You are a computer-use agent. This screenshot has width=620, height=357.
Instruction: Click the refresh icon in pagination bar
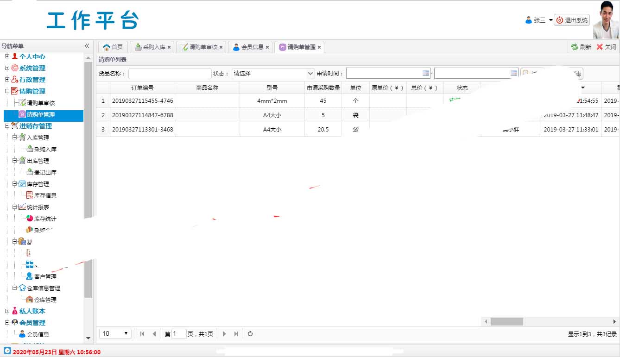tap(250, 334)
